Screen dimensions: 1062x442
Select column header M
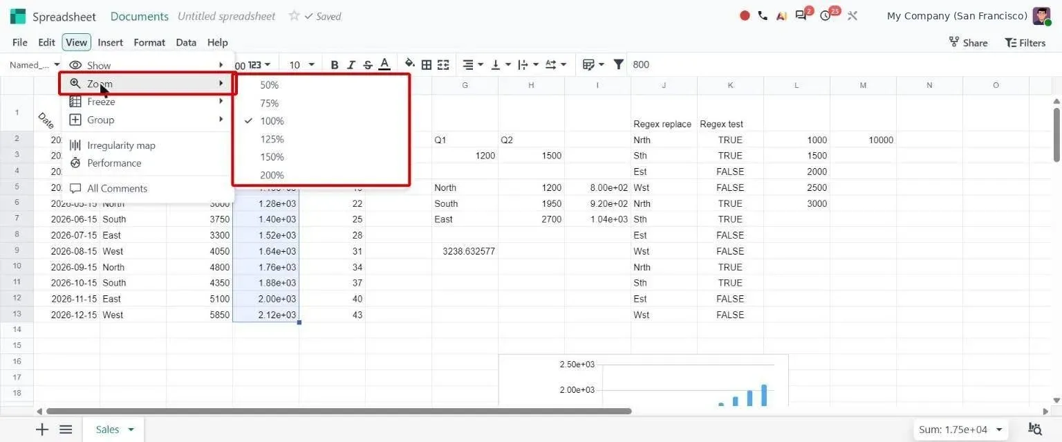(x=863, y=85)
